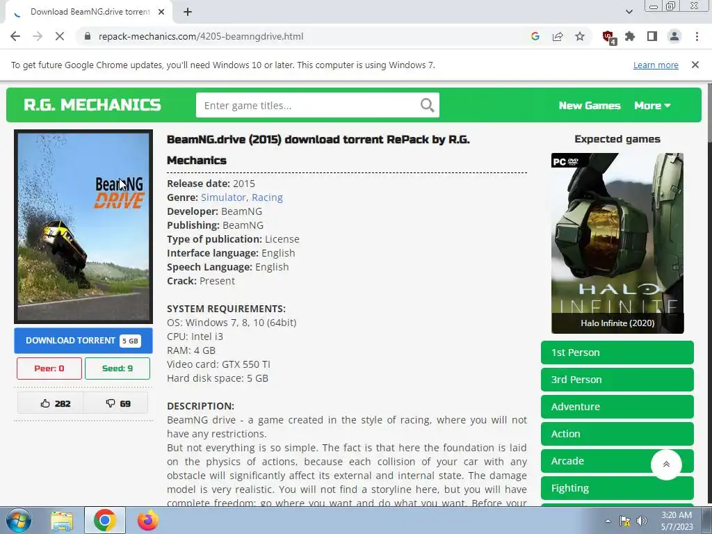
Task: Open the Windows Start menu orb
Action: pyautogui.click(x=18, y=520)
